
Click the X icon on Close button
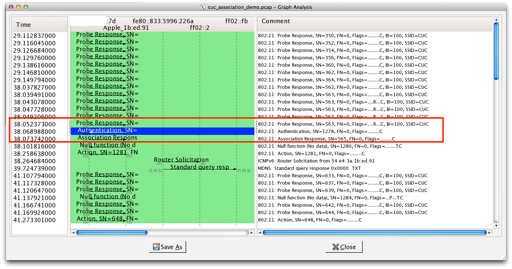coord(335,247)
